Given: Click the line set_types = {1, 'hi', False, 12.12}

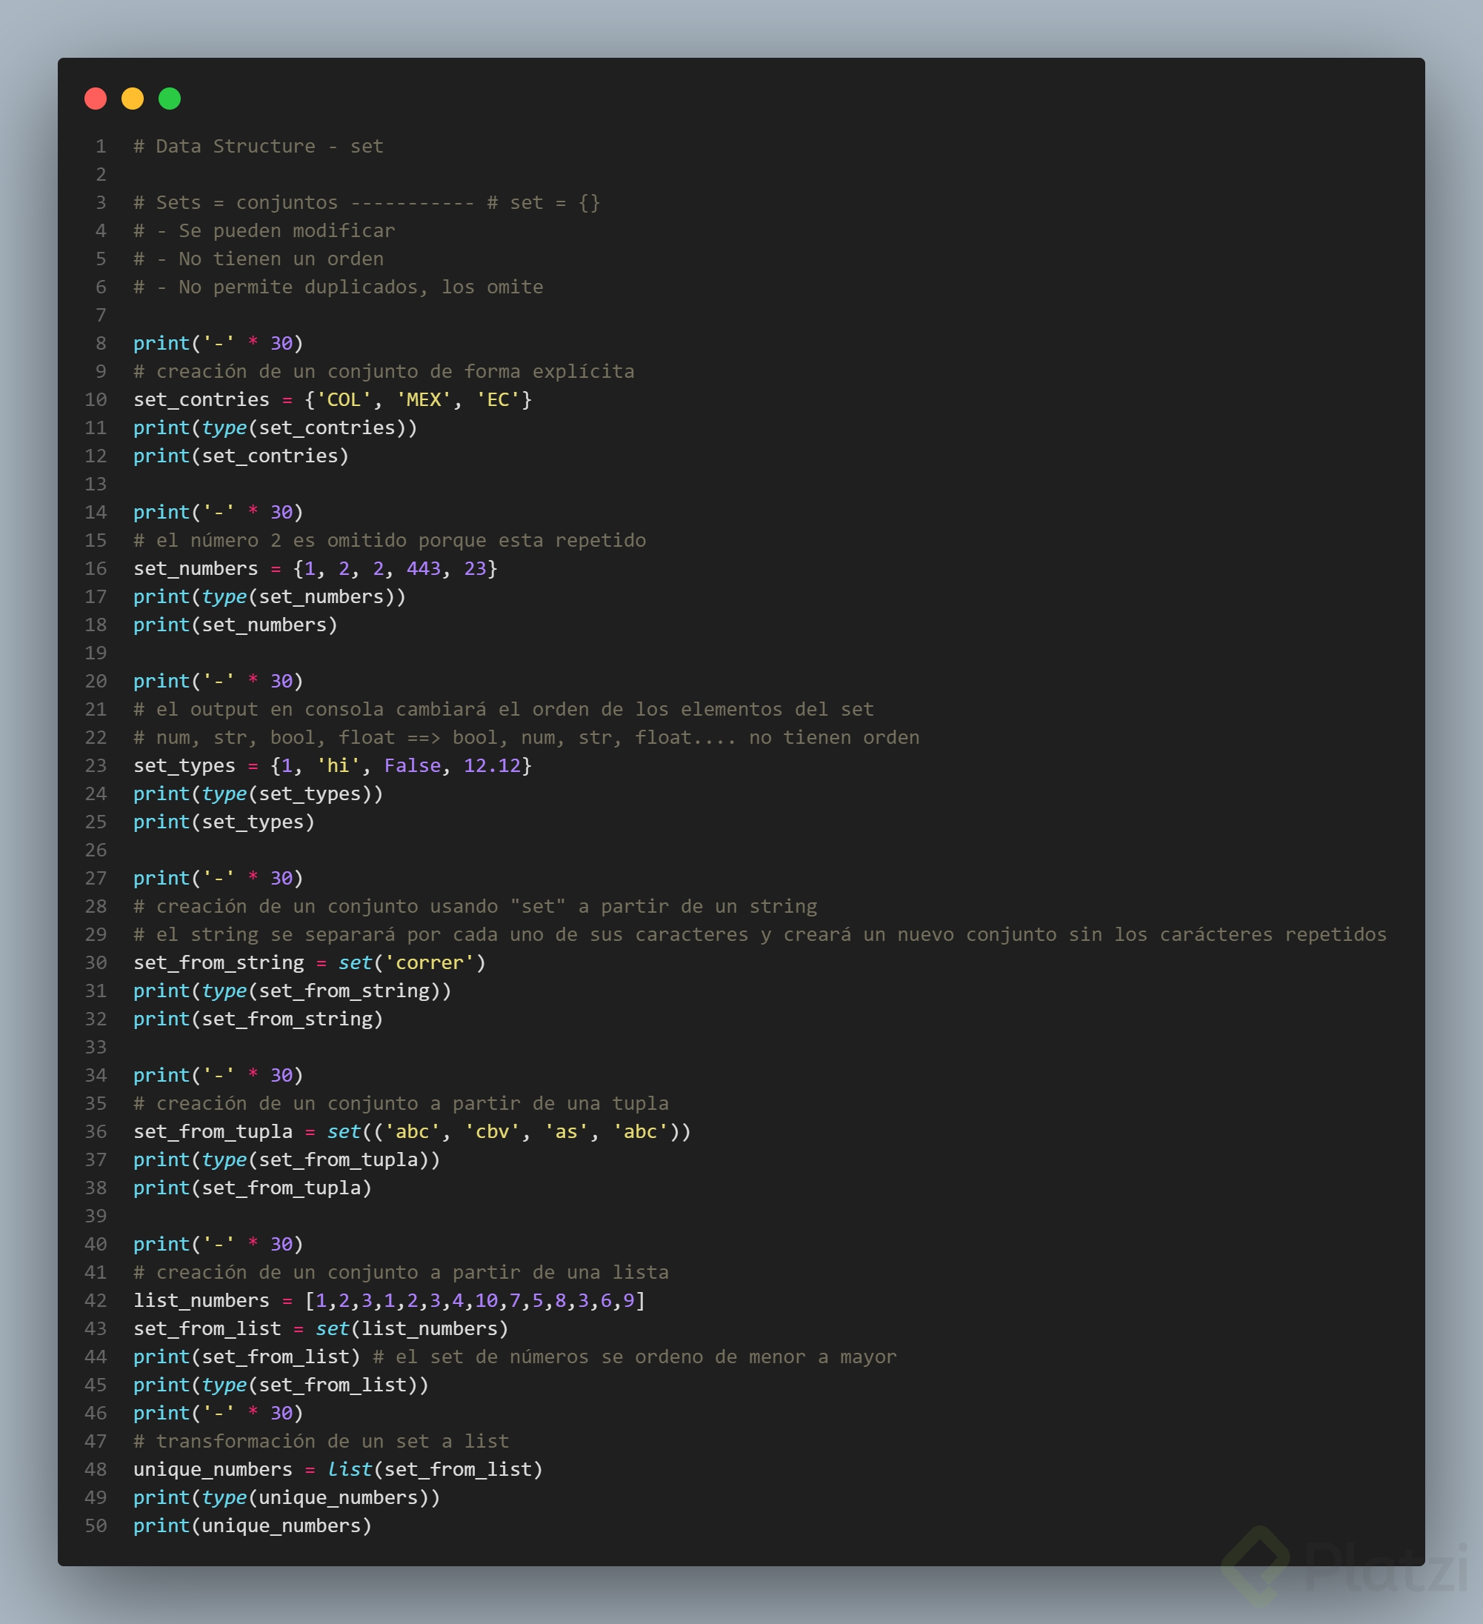Looking at the screenshot, I should click(333, 765).
